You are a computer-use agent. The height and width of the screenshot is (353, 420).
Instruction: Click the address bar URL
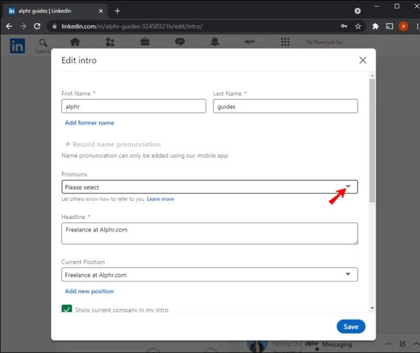(132, 26)
